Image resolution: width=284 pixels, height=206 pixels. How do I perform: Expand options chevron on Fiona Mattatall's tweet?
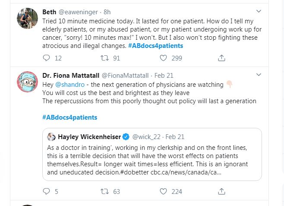[259, 74]
